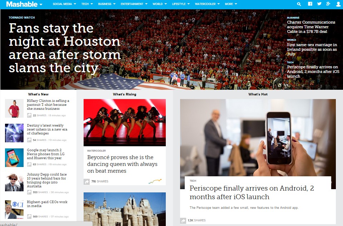Read Beyoncé dancing queen memes headline

tap(122, 164)
